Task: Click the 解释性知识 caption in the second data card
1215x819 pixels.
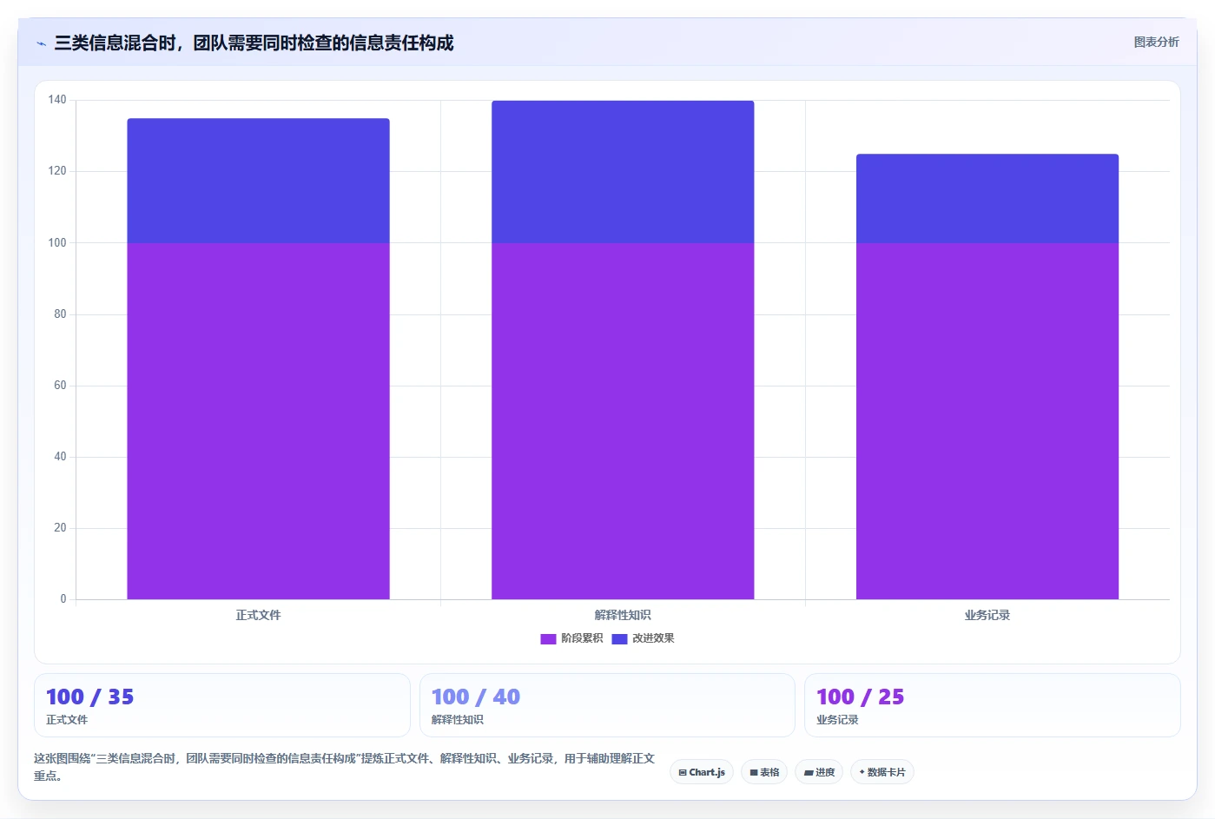Action: [x=458, y=720]
